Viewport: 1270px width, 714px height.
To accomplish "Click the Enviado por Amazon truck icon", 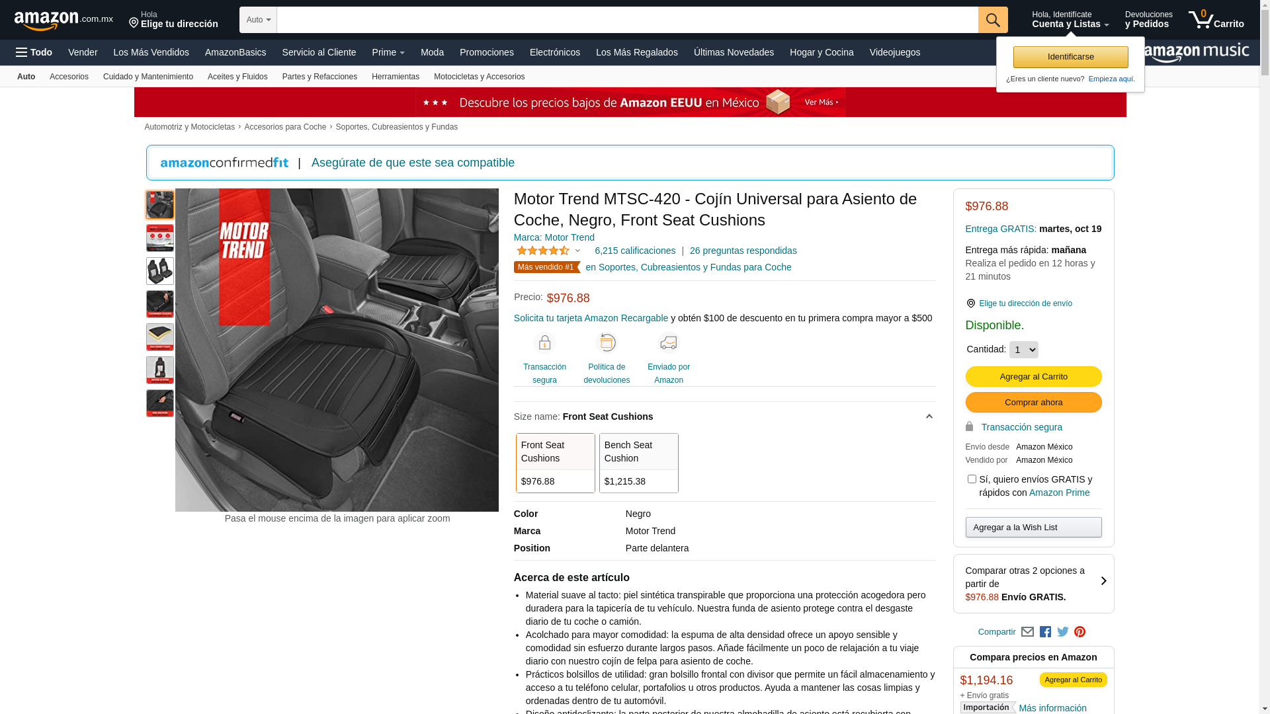I will [x=668, y=343].
